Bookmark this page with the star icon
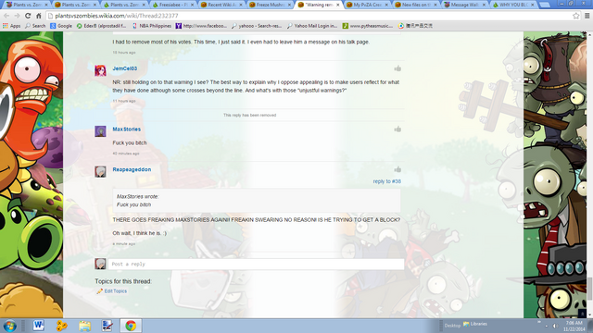The image size is (593, 333). click(576, 16)
